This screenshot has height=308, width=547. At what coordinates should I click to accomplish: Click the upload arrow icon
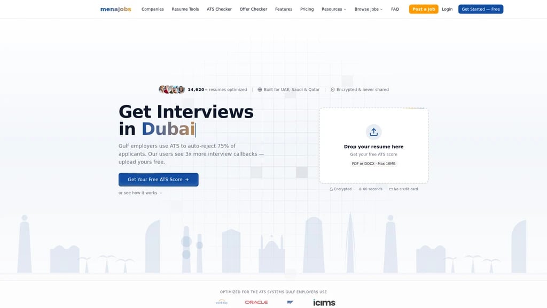click(x=373, y=132)
